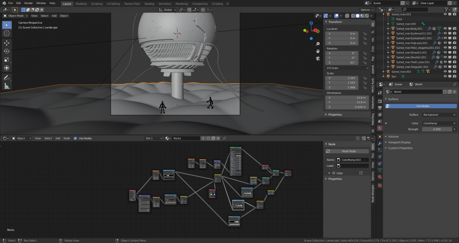Toggle the Use Nodes checkbox in node editor
The width and height of the screenshot is (459, 243).
[x=75, y=138]
